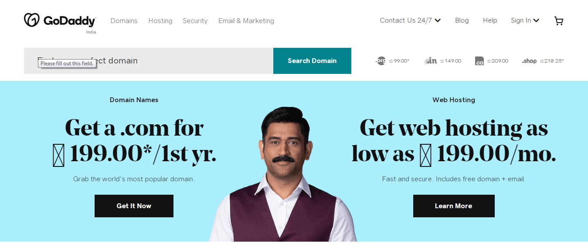The width and height of the screenshot is (588, 246).
Task: Expand the Sign In dropdown
Action: (525, 20)
